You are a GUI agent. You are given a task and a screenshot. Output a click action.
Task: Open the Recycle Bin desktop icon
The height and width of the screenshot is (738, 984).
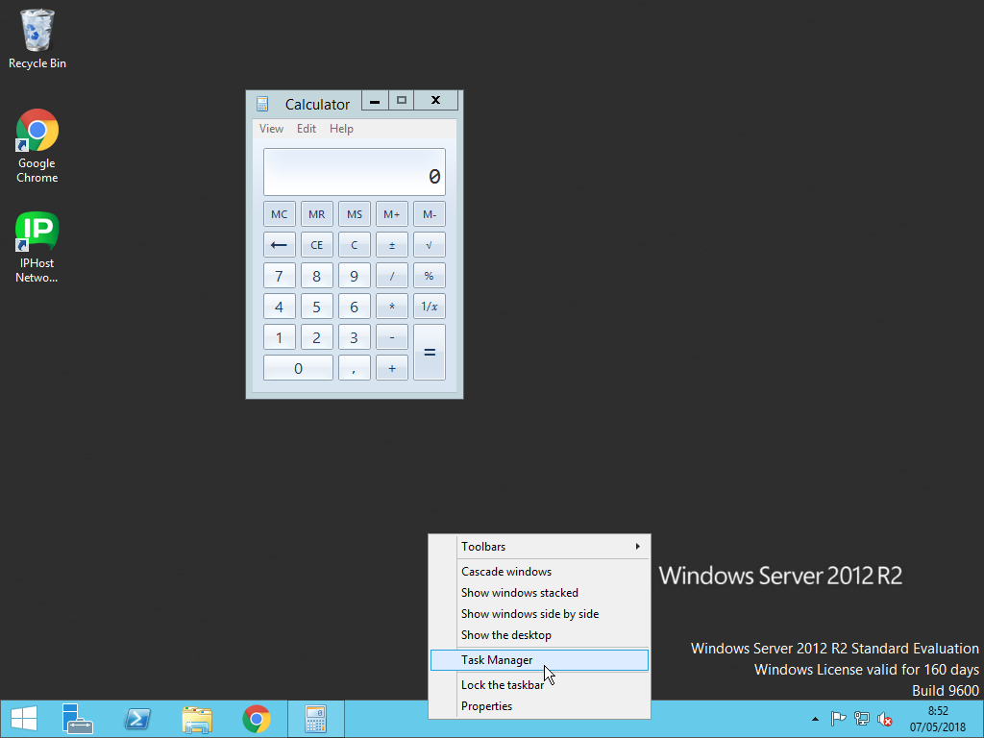tap(37, 38)
